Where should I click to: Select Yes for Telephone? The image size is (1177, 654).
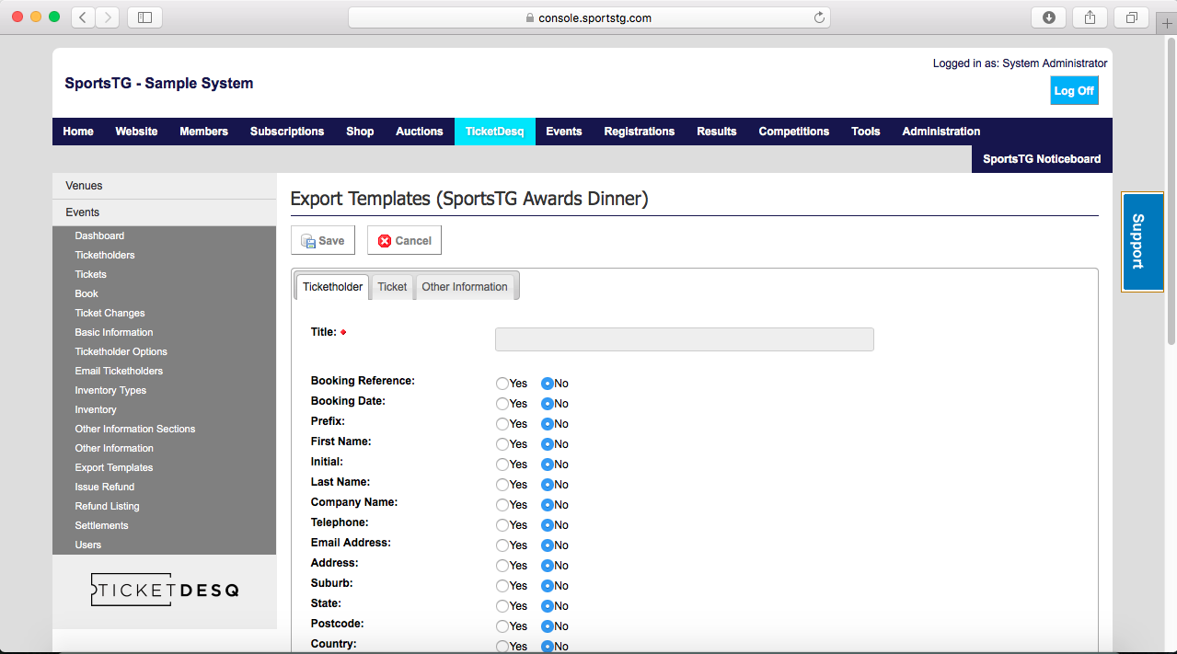coord(502,525)
